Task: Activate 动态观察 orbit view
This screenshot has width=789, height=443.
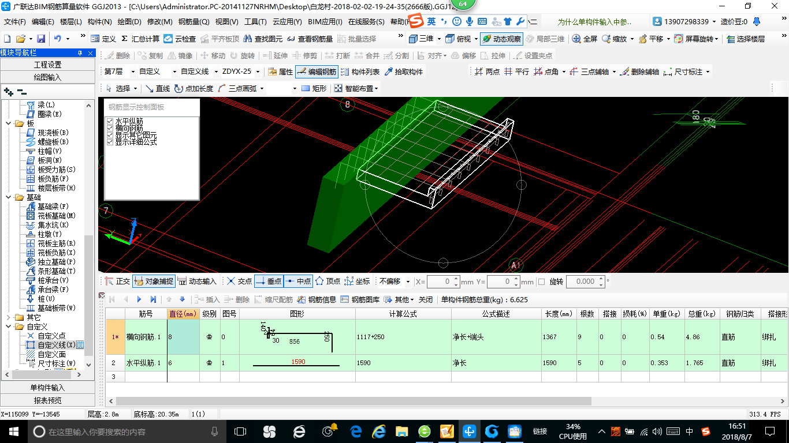Action: 501,39
